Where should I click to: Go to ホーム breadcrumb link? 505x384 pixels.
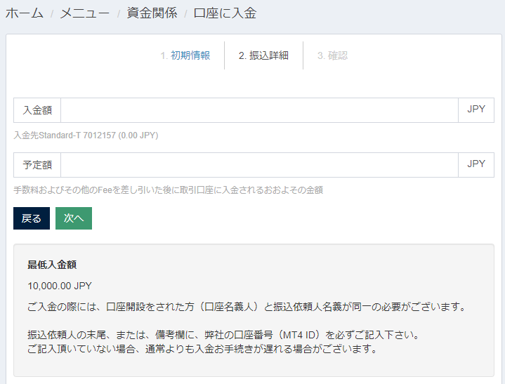tap(25, 13)
